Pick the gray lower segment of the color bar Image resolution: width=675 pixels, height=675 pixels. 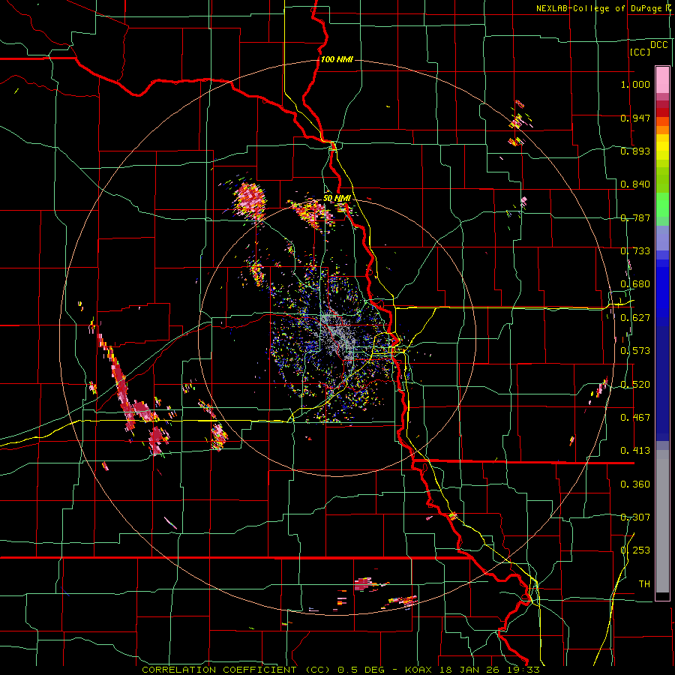click(x=662, y=521)
